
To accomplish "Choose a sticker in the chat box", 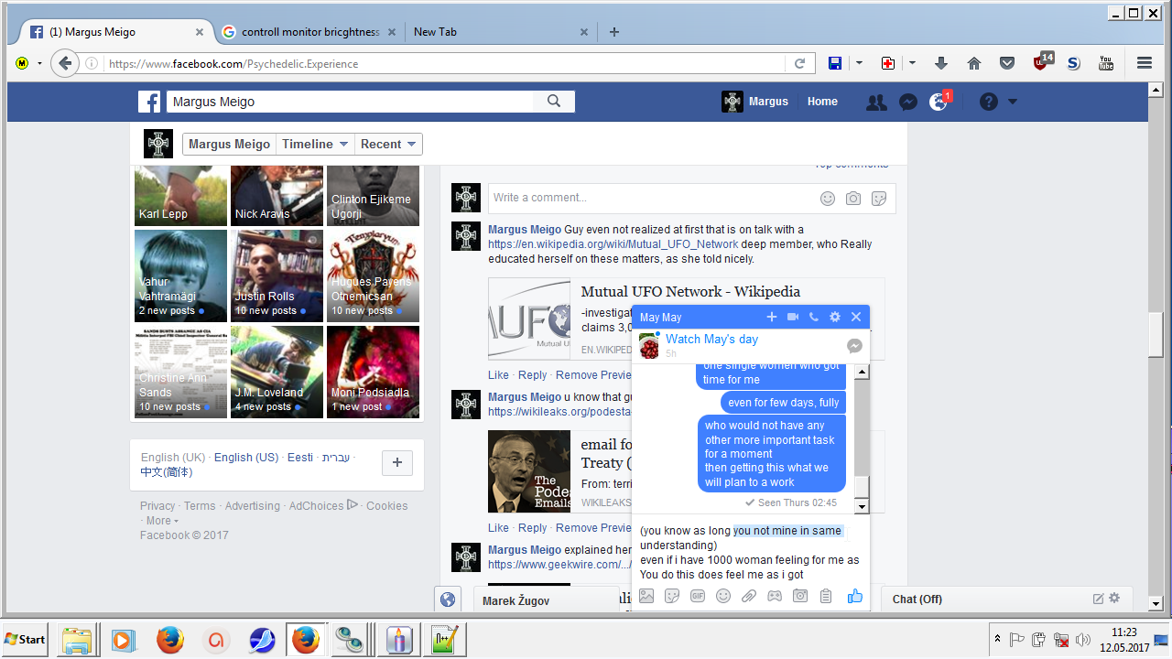I will coord(672,596).
